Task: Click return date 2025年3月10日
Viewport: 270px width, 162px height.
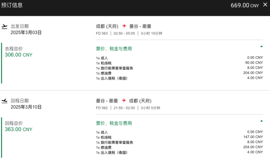Action: [26, 107]
